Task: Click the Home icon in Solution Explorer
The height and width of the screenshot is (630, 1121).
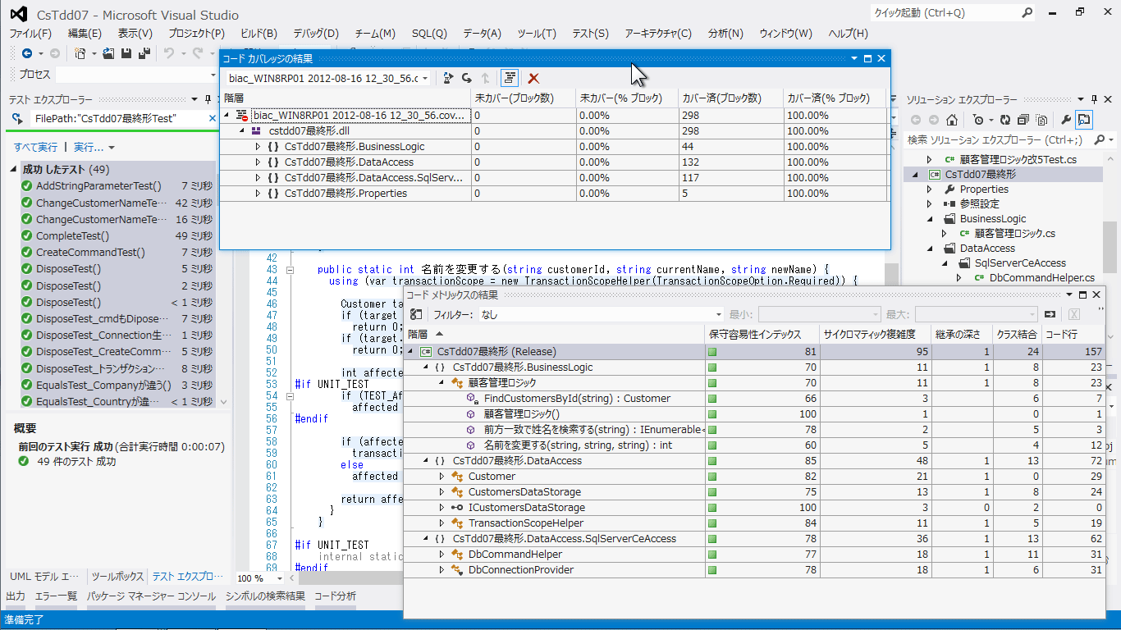Action: [x=952, y=120]
